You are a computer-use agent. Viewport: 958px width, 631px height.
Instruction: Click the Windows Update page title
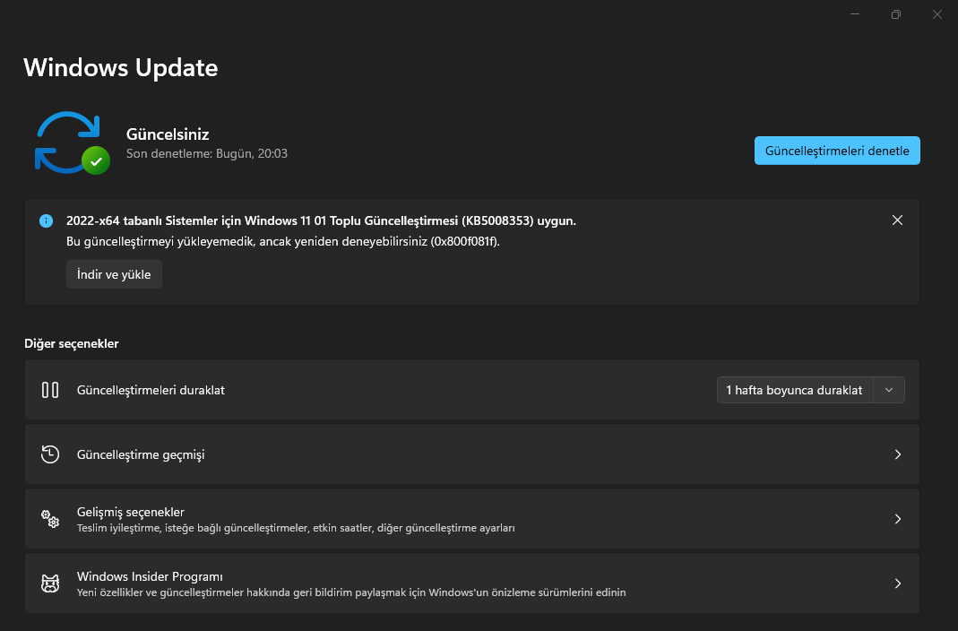pyautogui.click(x=120, y=67)
